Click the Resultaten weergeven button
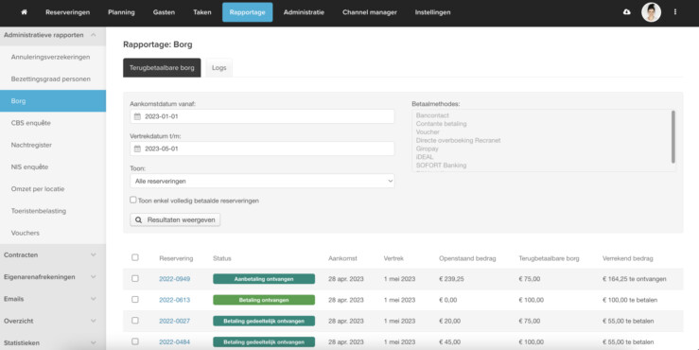 [175, 219]
